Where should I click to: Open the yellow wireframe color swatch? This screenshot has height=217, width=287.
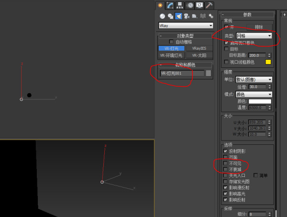tap(268, 62)
